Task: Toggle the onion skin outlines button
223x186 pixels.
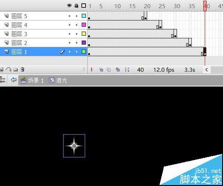Action: (x=109, y=70)
